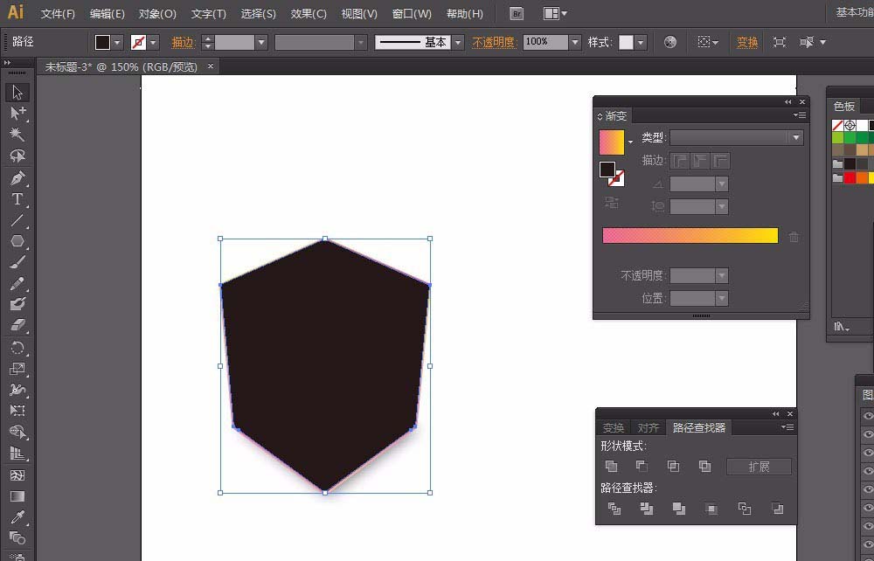Select the Blend tool
The height and width of the screenshot is (561, 874).
[x=17, y=538]
